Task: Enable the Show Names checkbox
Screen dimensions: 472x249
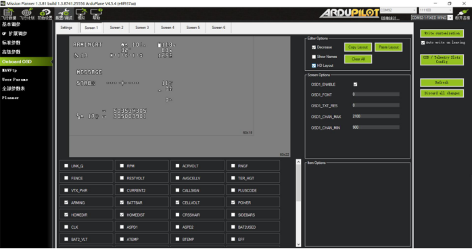Action: [314, 57]
